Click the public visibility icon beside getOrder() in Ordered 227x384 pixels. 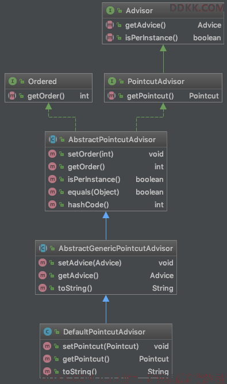(21, 96)
